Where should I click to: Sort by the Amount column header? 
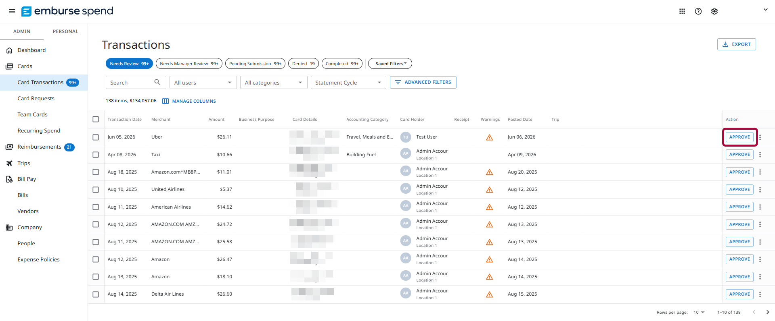coord(216,119)
